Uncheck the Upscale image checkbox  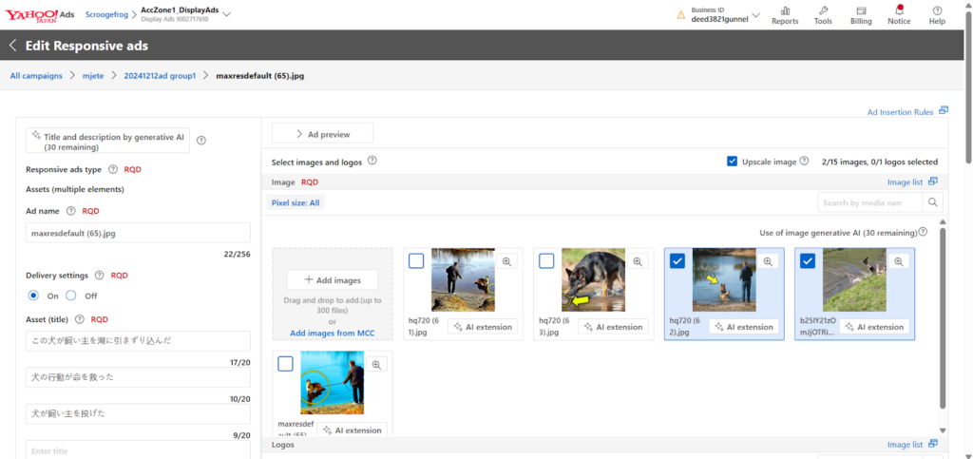click(732, 162)
